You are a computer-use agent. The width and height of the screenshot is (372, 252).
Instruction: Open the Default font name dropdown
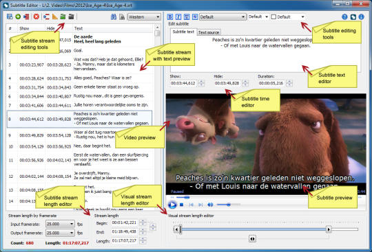tap(223, 17)
